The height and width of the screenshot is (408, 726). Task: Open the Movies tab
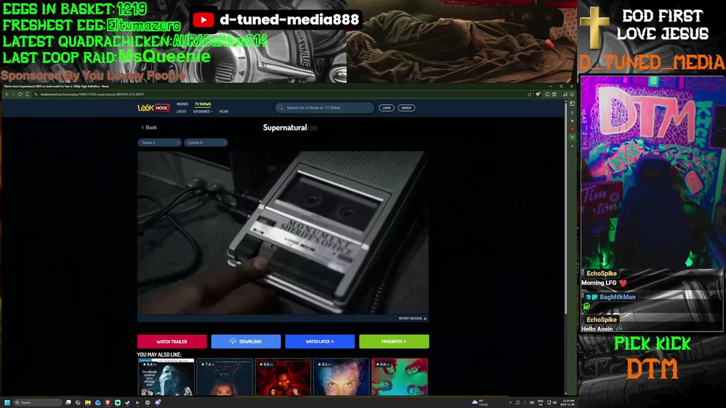click(x=182, y=104)
